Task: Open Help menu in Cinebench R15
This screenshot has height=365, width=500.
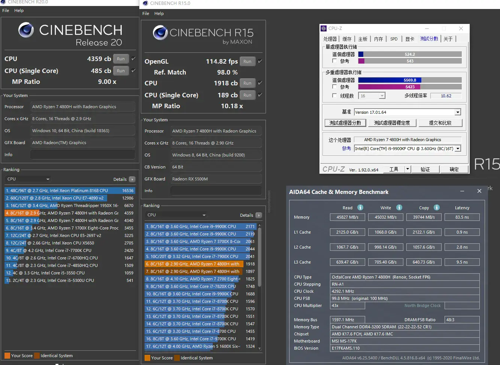Action: coord(159,13)
